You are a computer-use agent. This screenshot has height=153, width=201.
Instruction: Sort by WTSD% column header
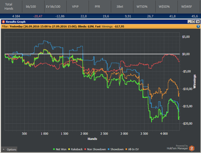[x=142, y=7]
